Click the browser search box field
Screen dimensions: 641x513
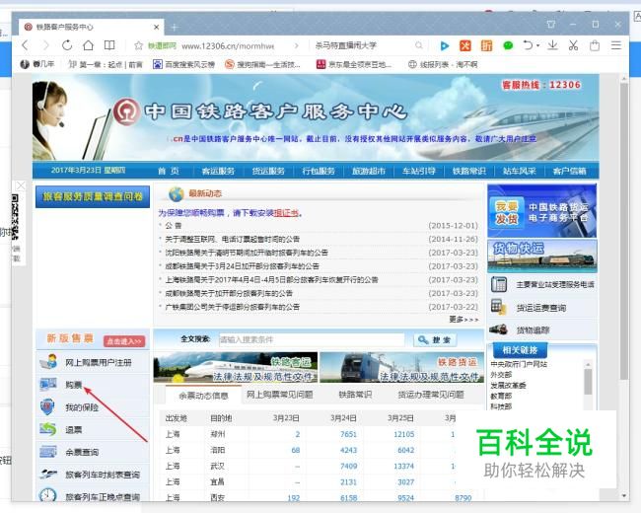point(363,45)
